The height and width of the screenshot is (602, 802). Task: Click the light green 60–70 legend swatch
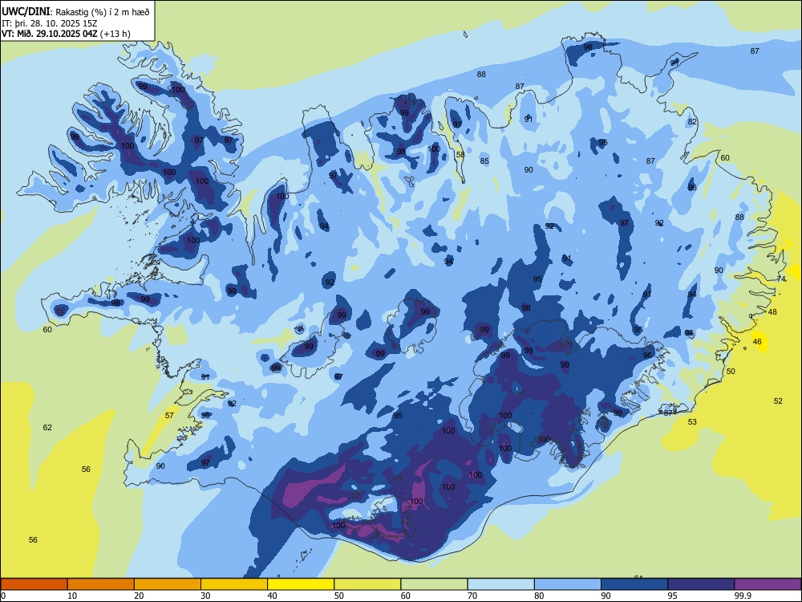pos(434,584)
